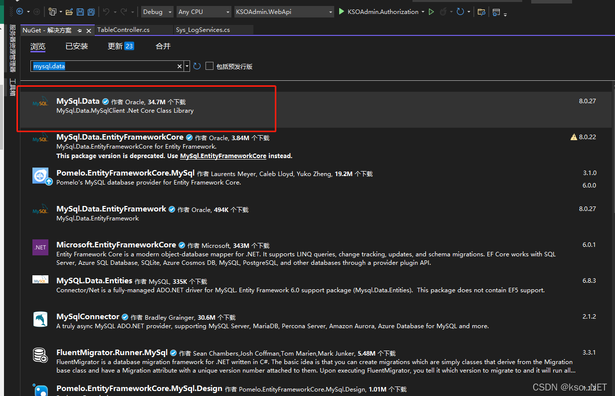The width and height of the screenshot is (615, 396).
Task: Select the Microsoft.EntityFrameworkCore package
Action: click(x=315, y=253)
